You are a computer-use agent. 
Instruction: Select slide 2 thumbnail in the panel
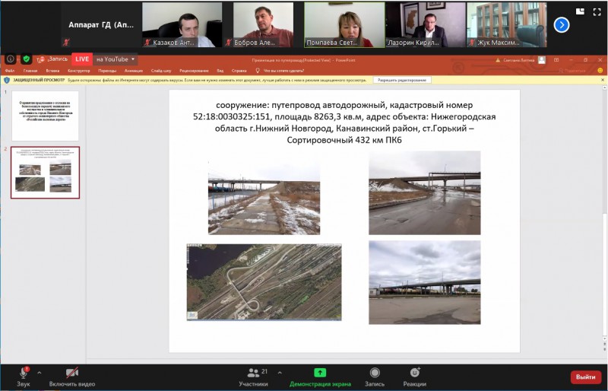44,173
